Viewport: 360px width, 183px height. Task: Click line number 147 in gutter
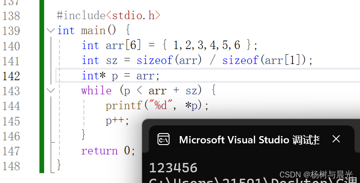pyautogui.click(x=11, y=151)
